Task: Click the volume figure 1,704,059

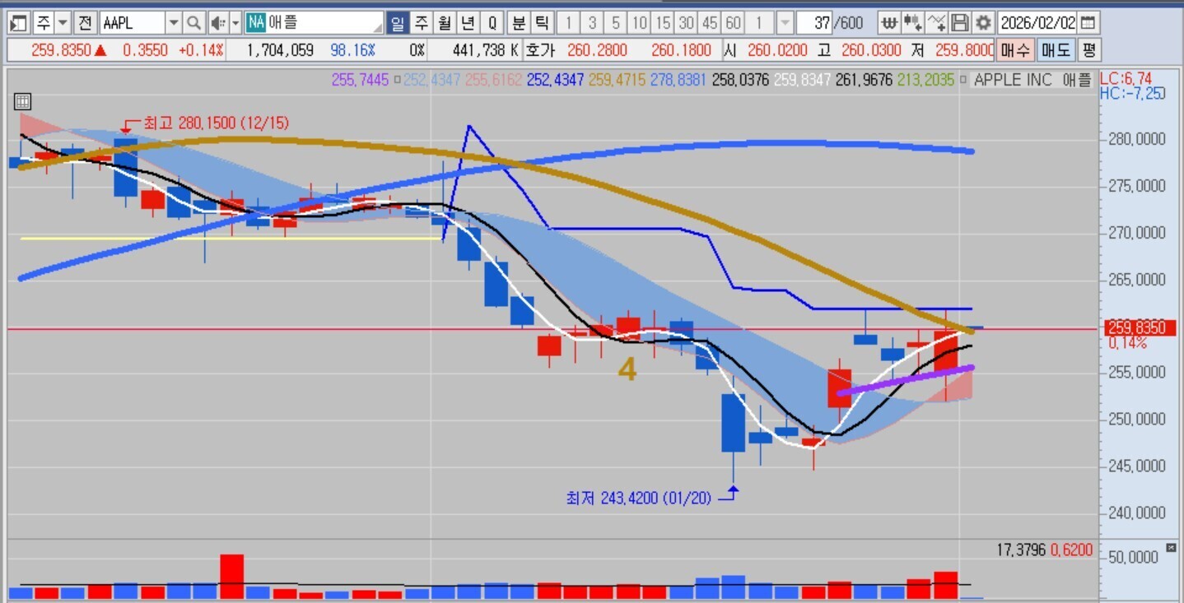Action: point(281,50)
